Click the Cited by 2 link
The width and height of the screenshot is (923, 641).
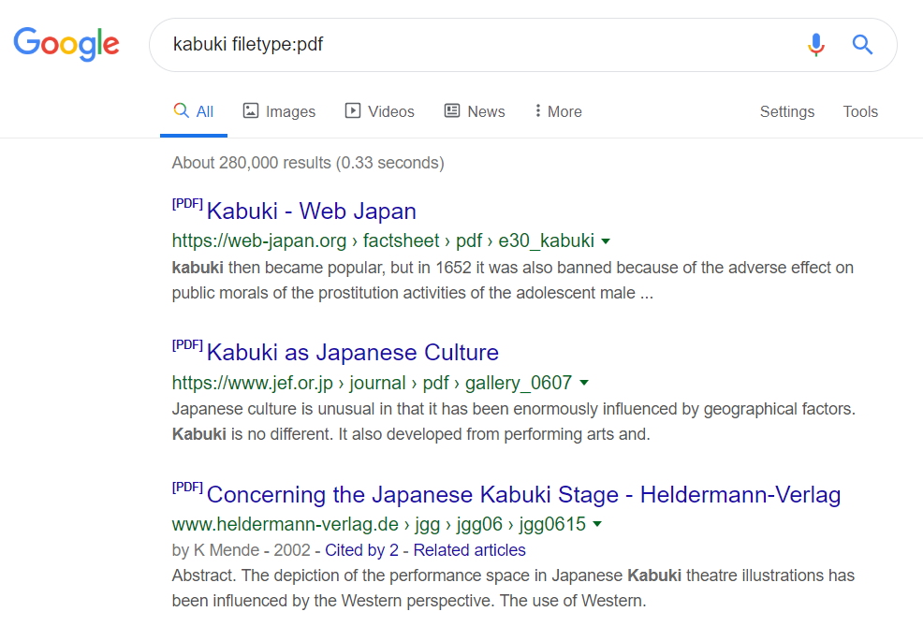[361, 550]
